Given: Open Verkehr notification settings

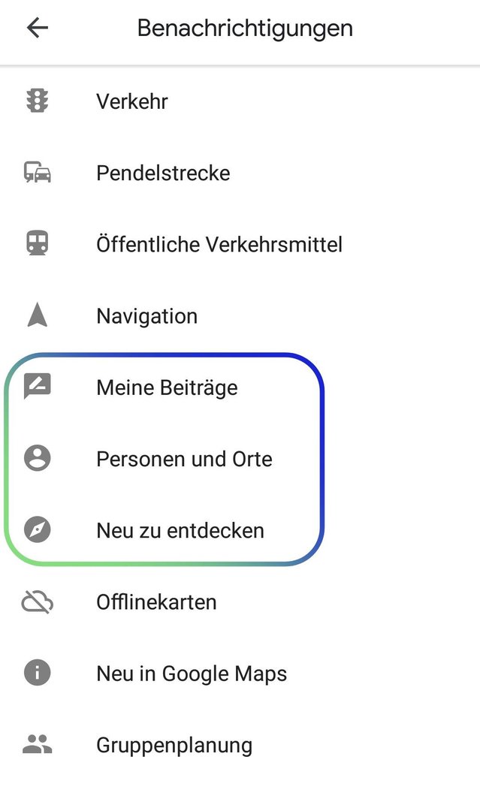Looking at the screenshot, I should 240,101.
